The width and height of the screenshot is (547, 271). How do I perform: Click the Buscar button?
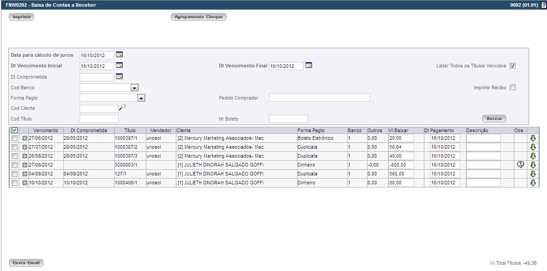click(494, 119)
